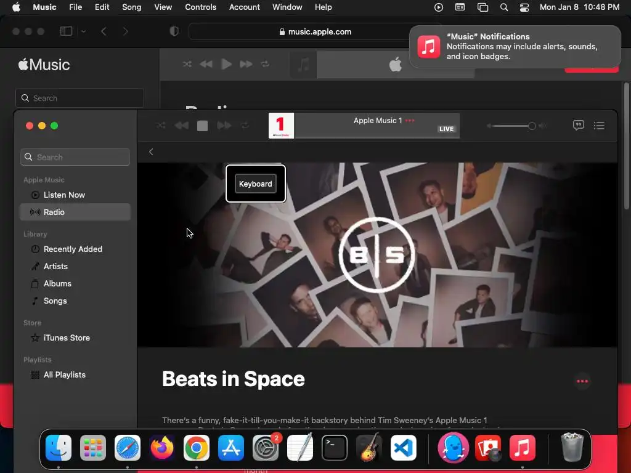Open Apple Music 1 more options dots

(x=410, y=121)
